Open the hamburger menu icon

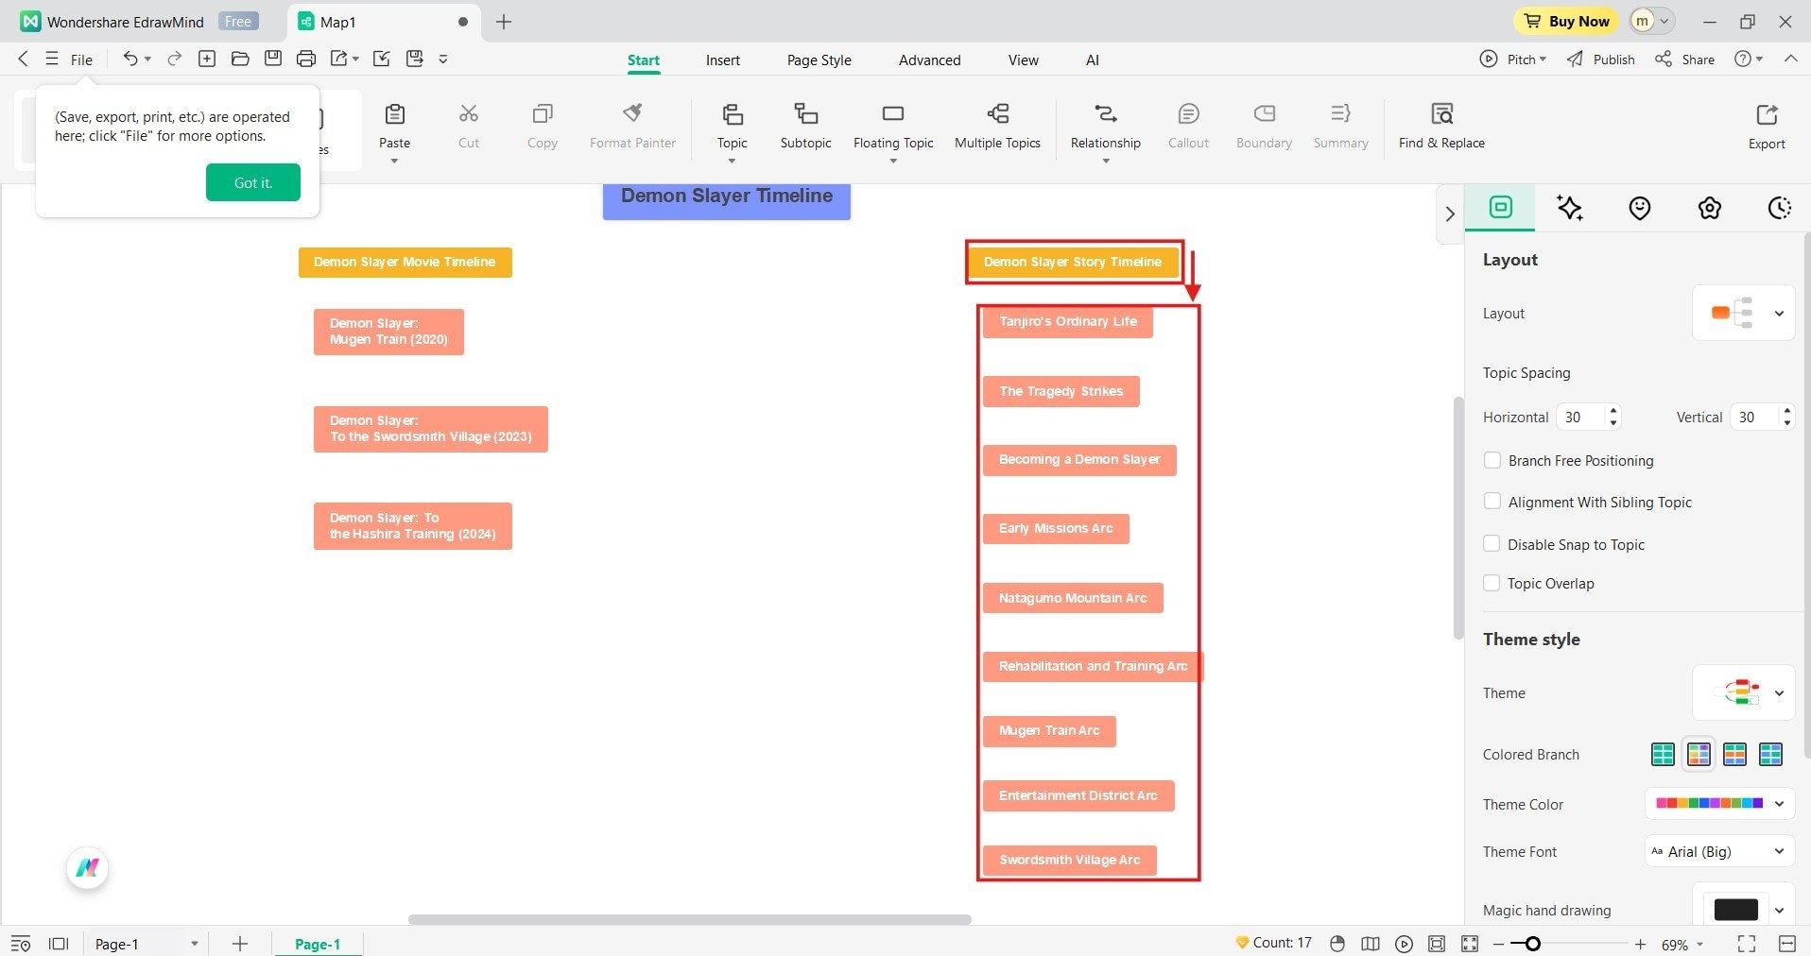52,59
